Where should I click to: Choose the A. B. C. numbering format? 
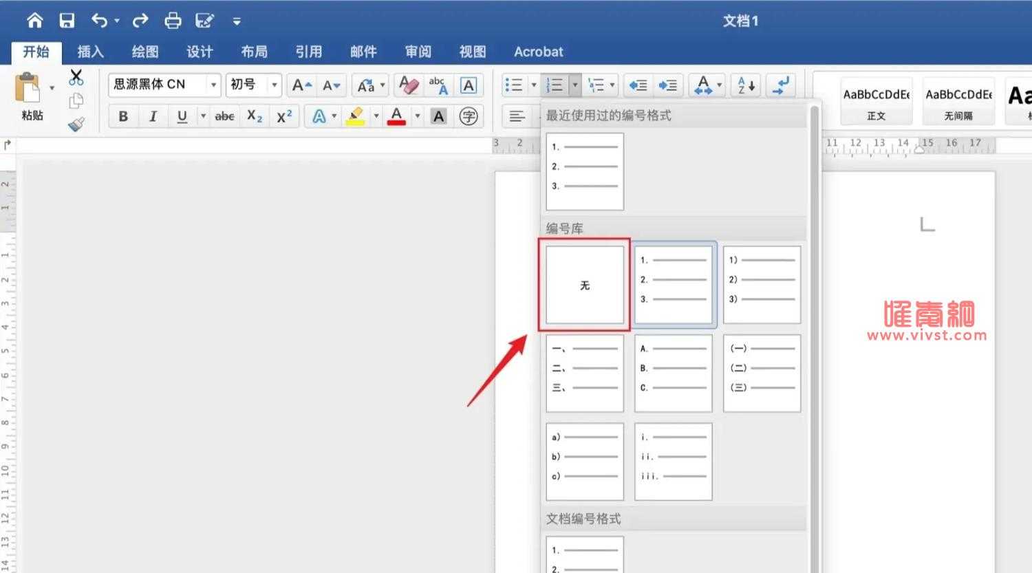[x=673, y=374]
